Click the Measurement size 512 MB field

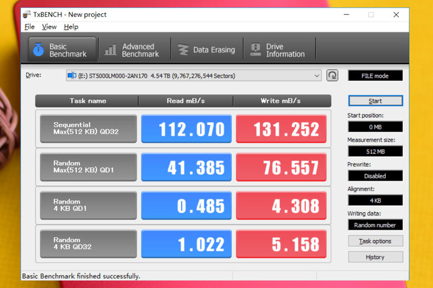coord(375,152)
